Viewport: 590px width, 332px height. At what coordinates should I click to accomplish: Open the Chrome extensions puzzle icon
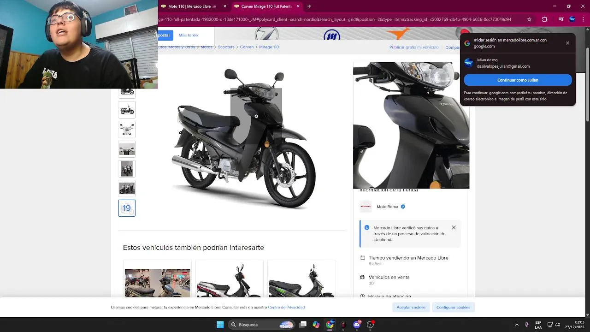(x=544, y=19)
